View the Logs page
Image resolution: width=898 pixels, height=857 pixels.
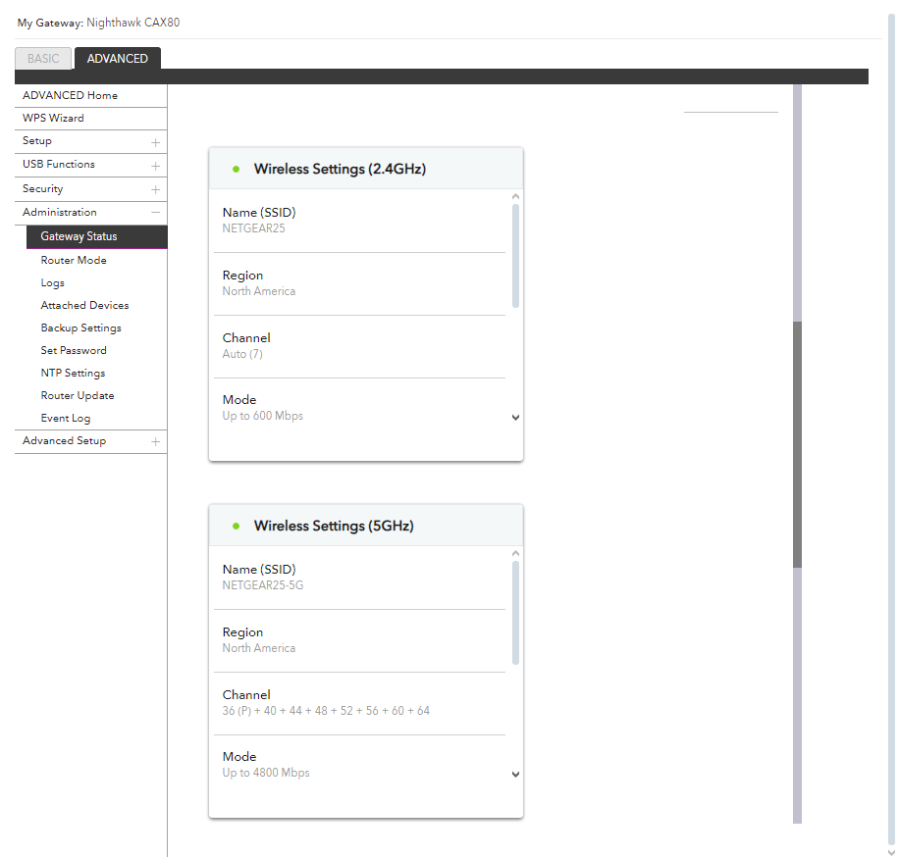pyautogui.click(x=53, y=282)
